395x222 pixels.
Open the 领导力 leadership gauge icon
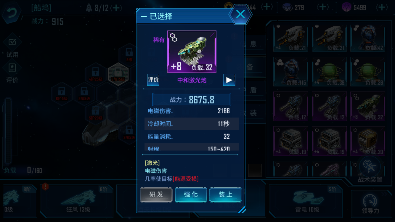(x=370, y=205)
